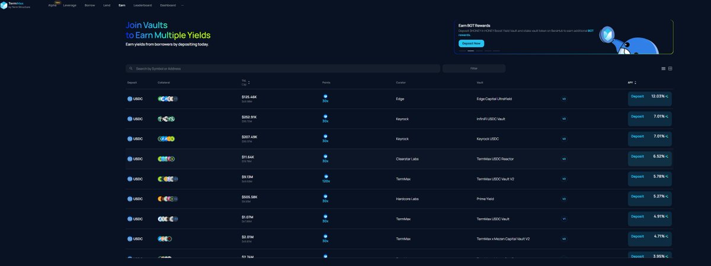
Task: Click collateral icons in Edge Capital row
Action: pos(168,99)
